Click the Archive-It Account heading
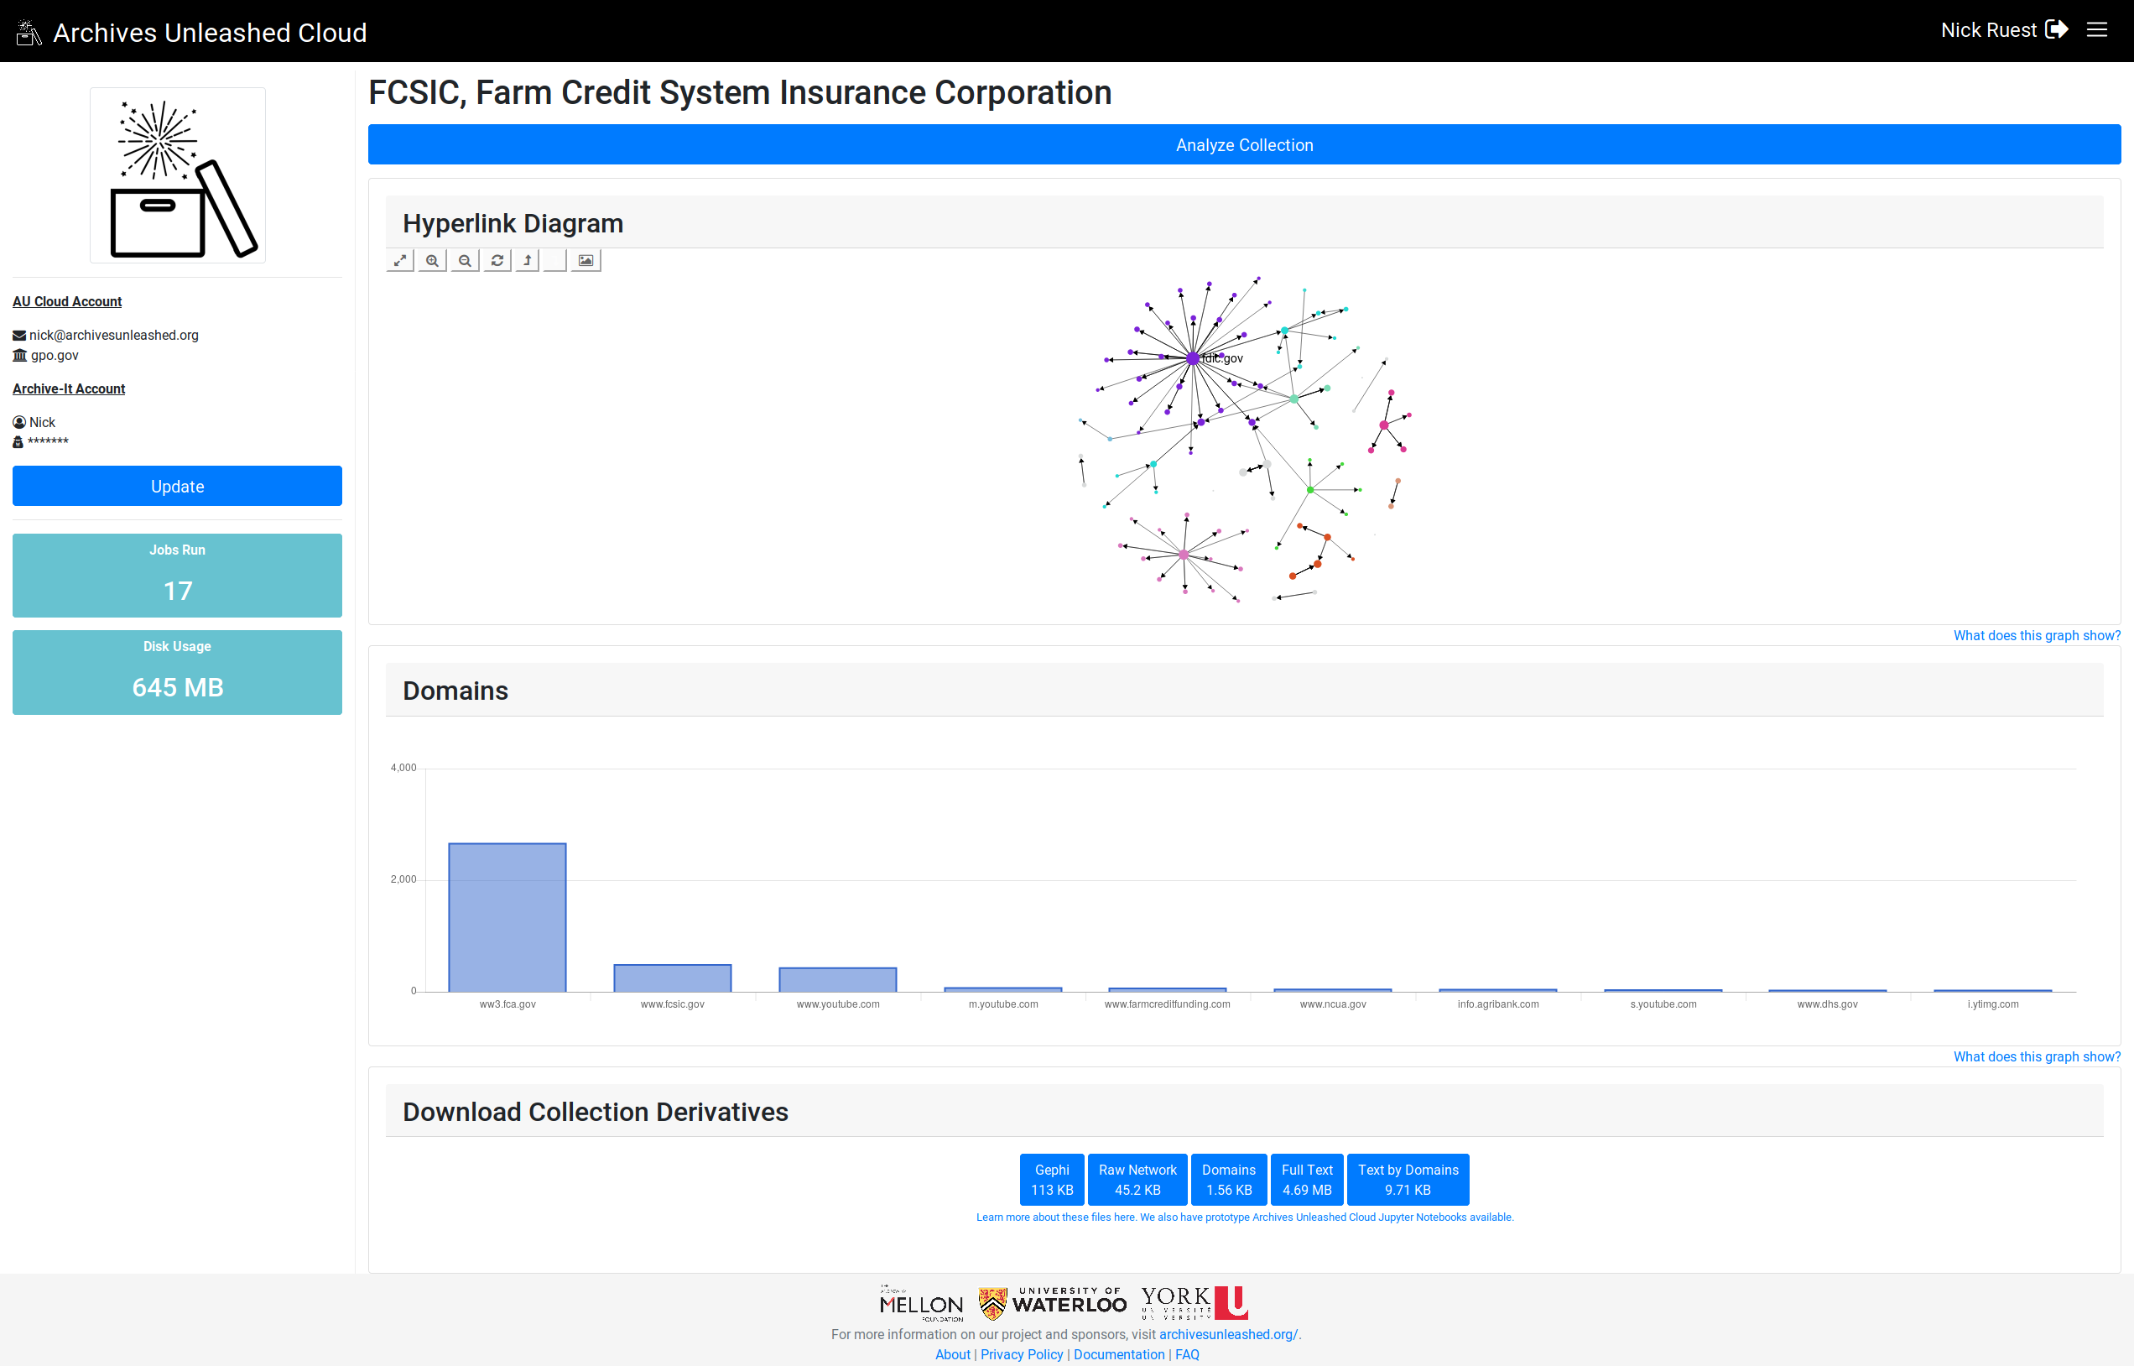Viewport: 2134px width, 1366px height. (x=69, y=388)
